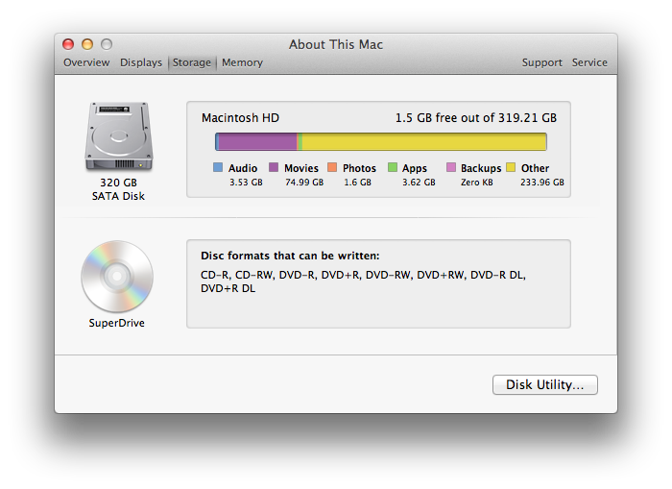
Task: Click the purple Movies legend swatch
Action: point(274,168)
